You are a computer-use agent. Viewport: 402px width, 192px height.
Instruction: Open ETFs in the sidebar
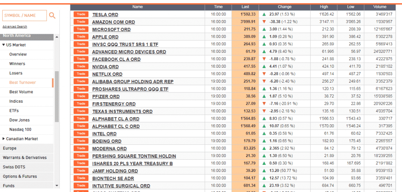tap(14, 111)
